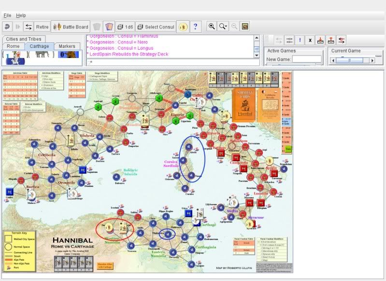Viewport: 386px width, 281px height.
Task: Click chat log scroll up arrow
Action: coord(257,38)
